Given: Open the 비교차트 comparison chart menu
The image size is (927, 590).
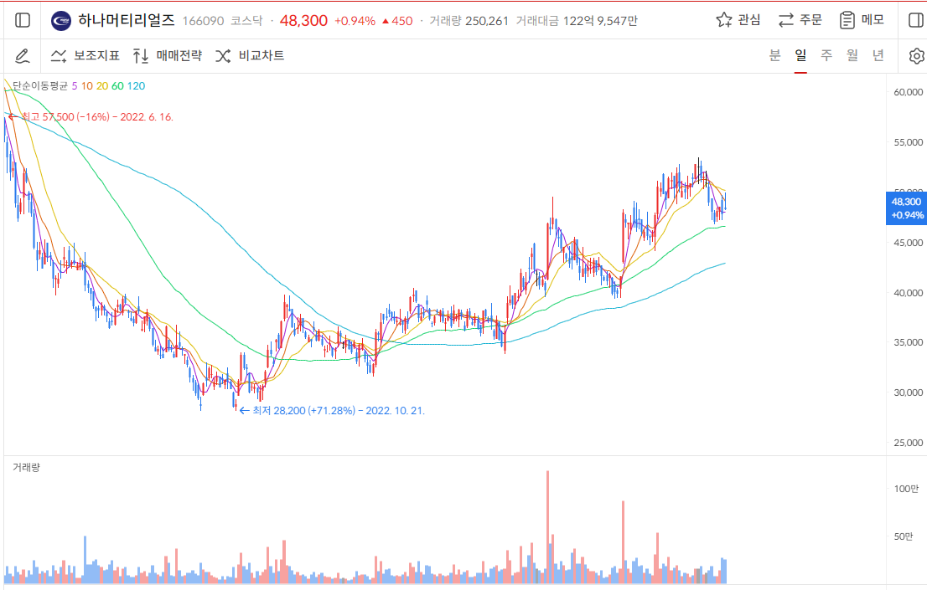Looking at the screenshot, I should (x=250, y=56).
